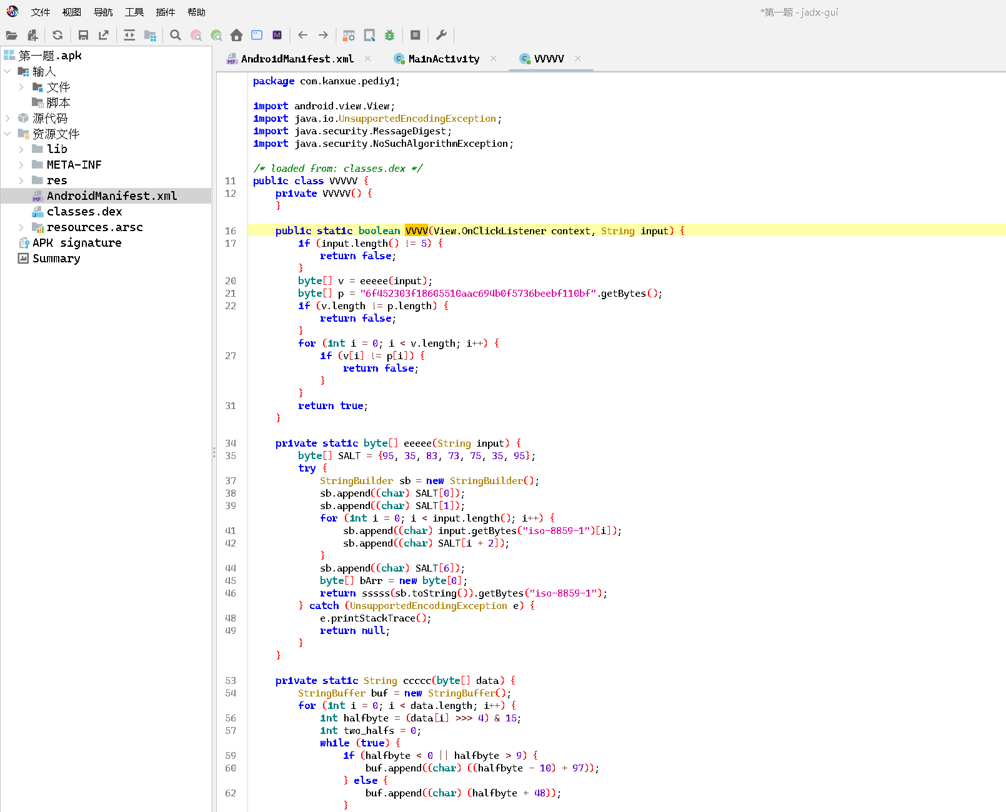This screenshot has width=1006, height=812.
Task: Open preferences wrench icon
Action: tap(441, 36)
